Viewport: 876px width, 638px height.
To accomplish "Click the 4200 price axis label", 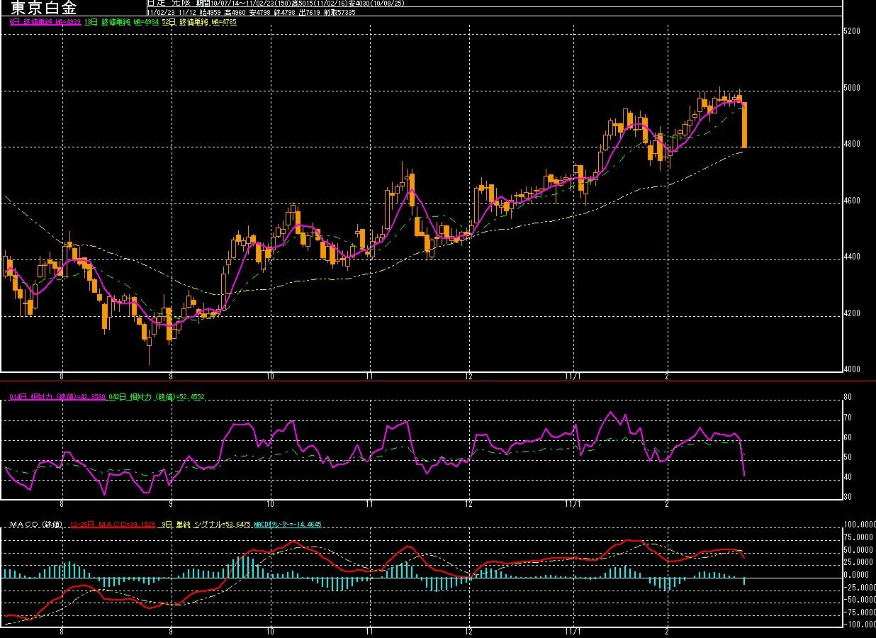I will point(852,314).
